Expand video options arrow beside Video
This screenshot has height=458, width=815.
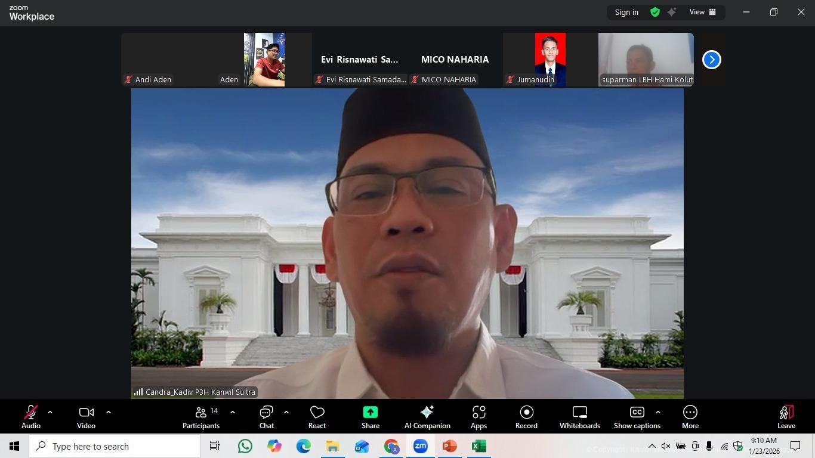(109, 412)
